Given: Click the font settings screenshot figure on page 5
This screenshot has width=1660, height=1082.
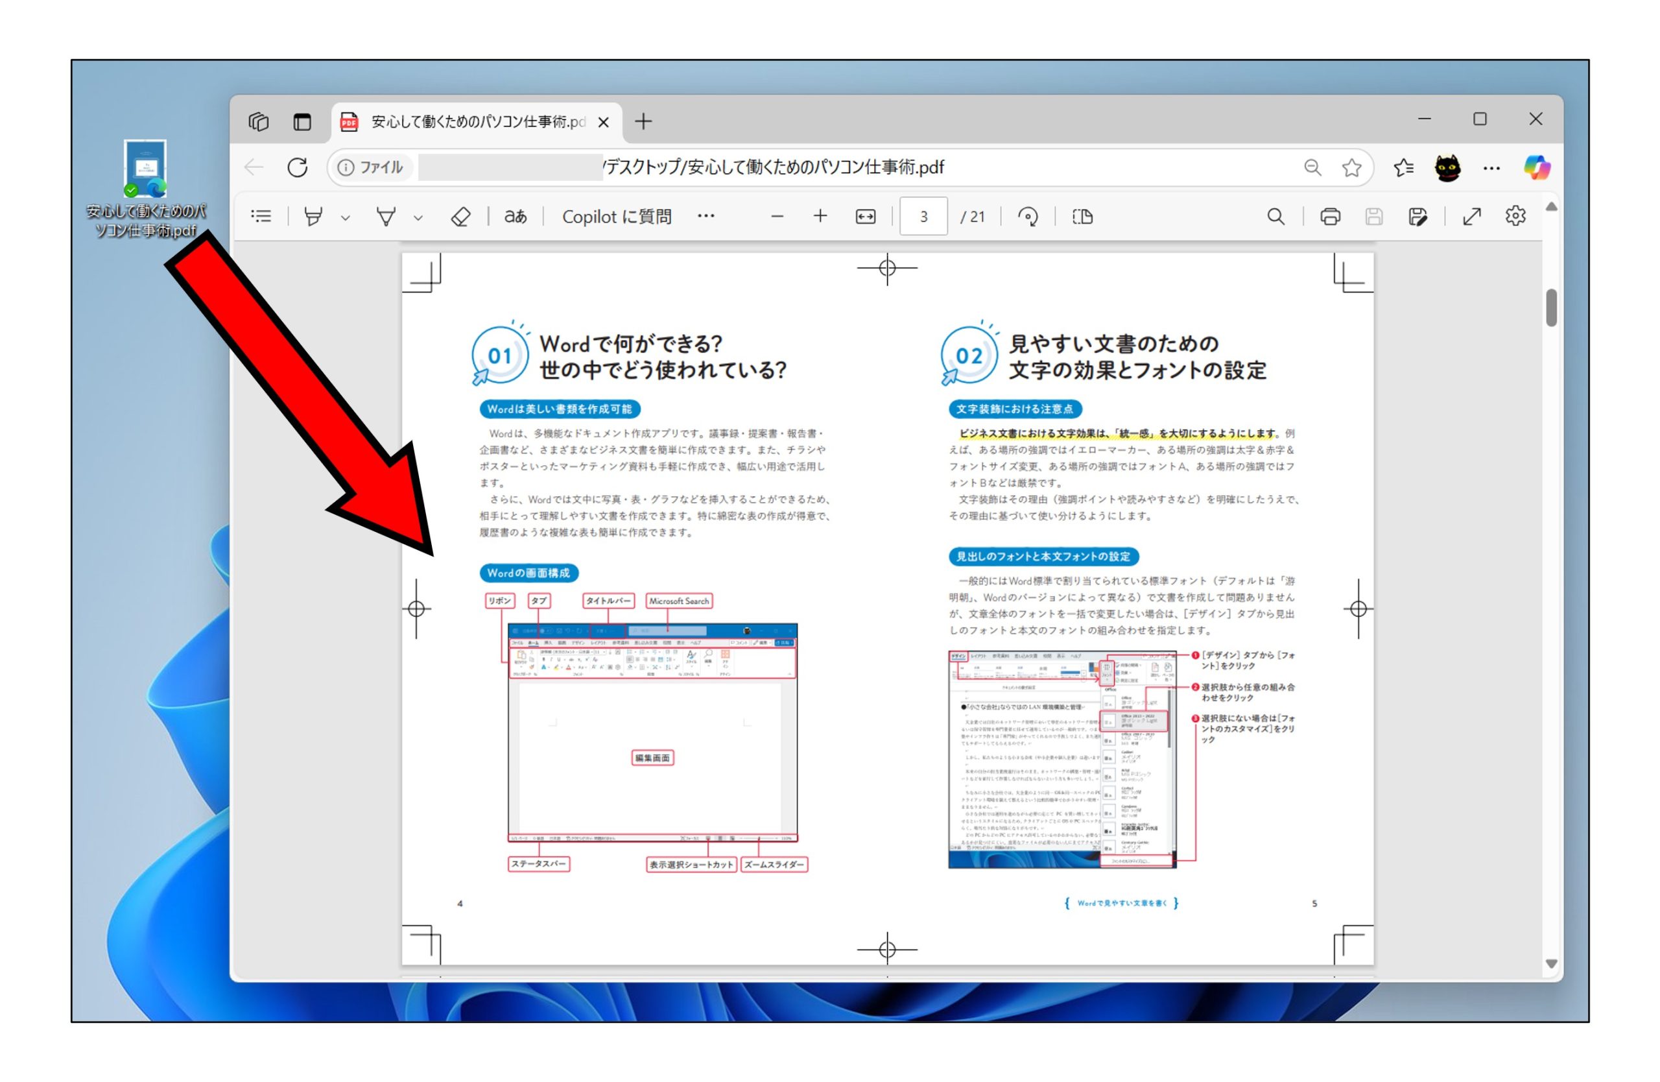Looking at the screenshot, I should [x=1062, y=760].
